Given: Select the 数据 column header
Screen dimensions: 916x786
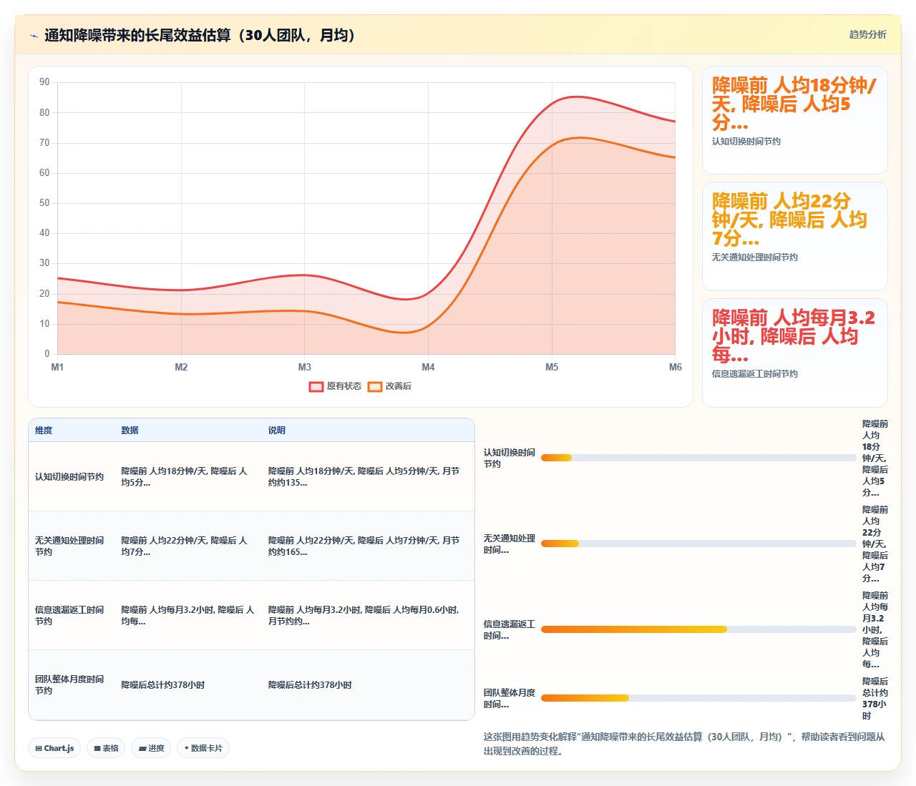Looking at the screenshot, I should (x=130, y=431).
